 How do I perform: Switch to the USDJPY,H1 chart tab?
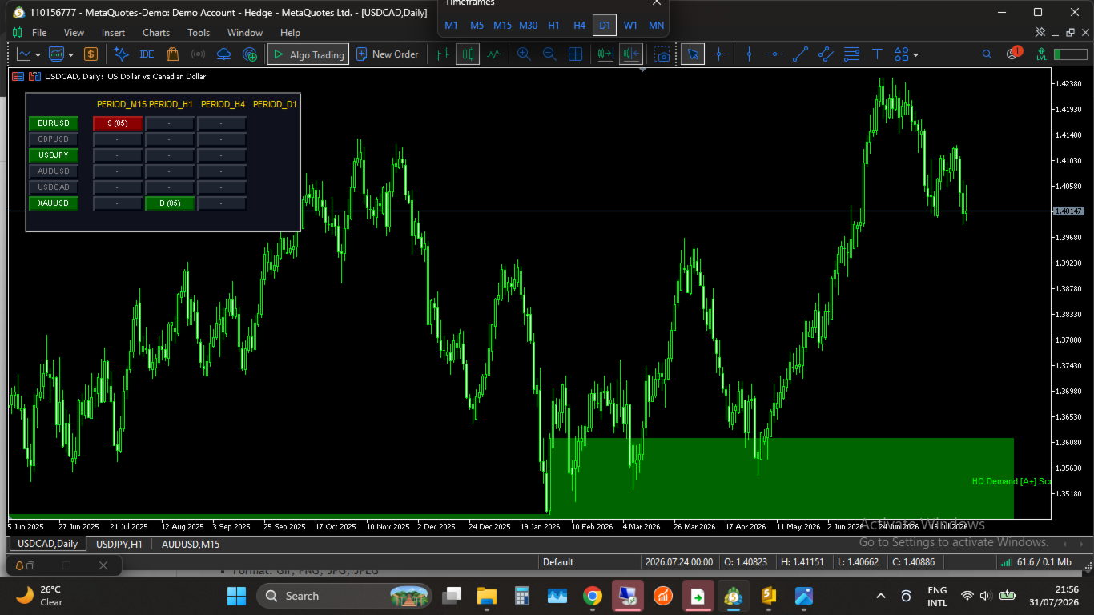point(119,544)
